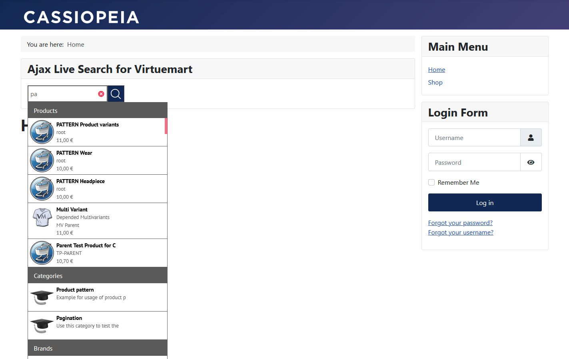Open the Forgot your username link
The width and height of the screenshot is (569, 359).
[461, 232]
